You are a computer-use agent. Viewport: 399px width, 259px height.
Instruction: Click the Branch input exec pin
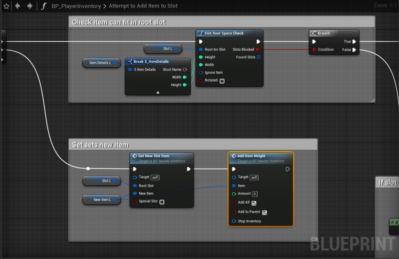pos(314,41)
